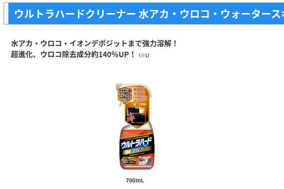Click the 強力溶解！ yellow text on package
The width and height of the screenshot is (284, 189).
[140, 104]
